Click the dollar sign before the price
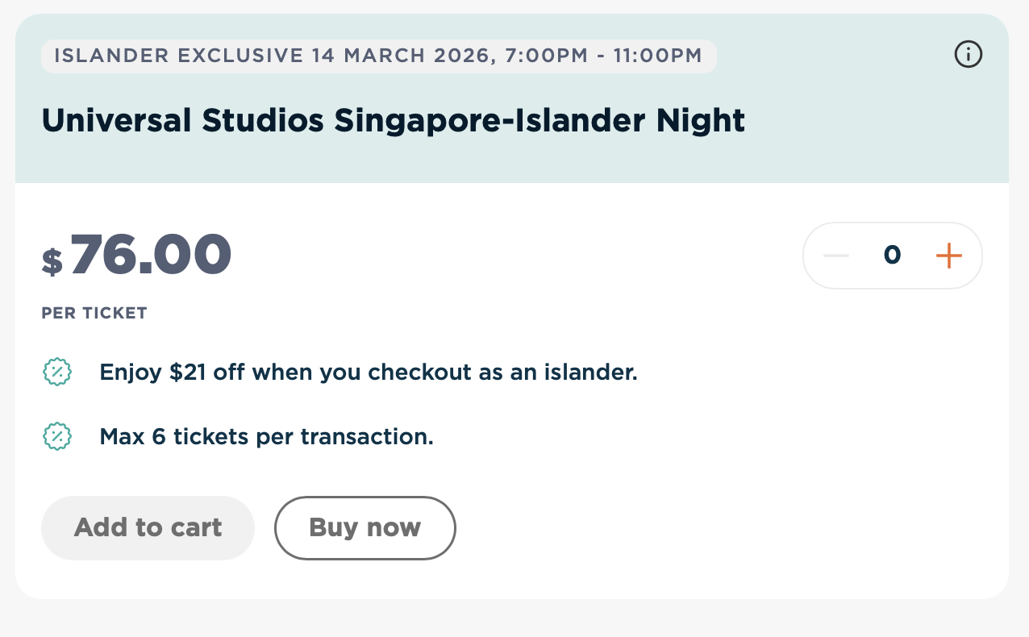Image resolution: width=1029 pixels, height=637 pixels. [x=52, y=261]
